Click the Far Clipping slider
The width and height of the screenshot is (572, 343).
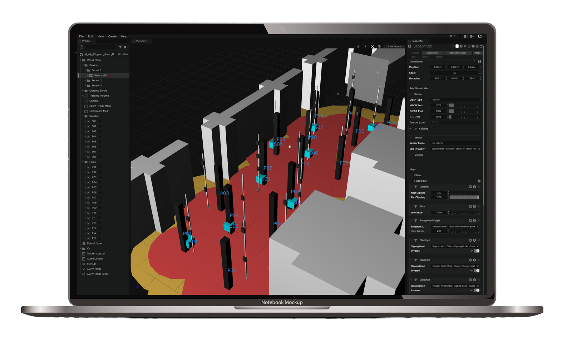[464, 197]
